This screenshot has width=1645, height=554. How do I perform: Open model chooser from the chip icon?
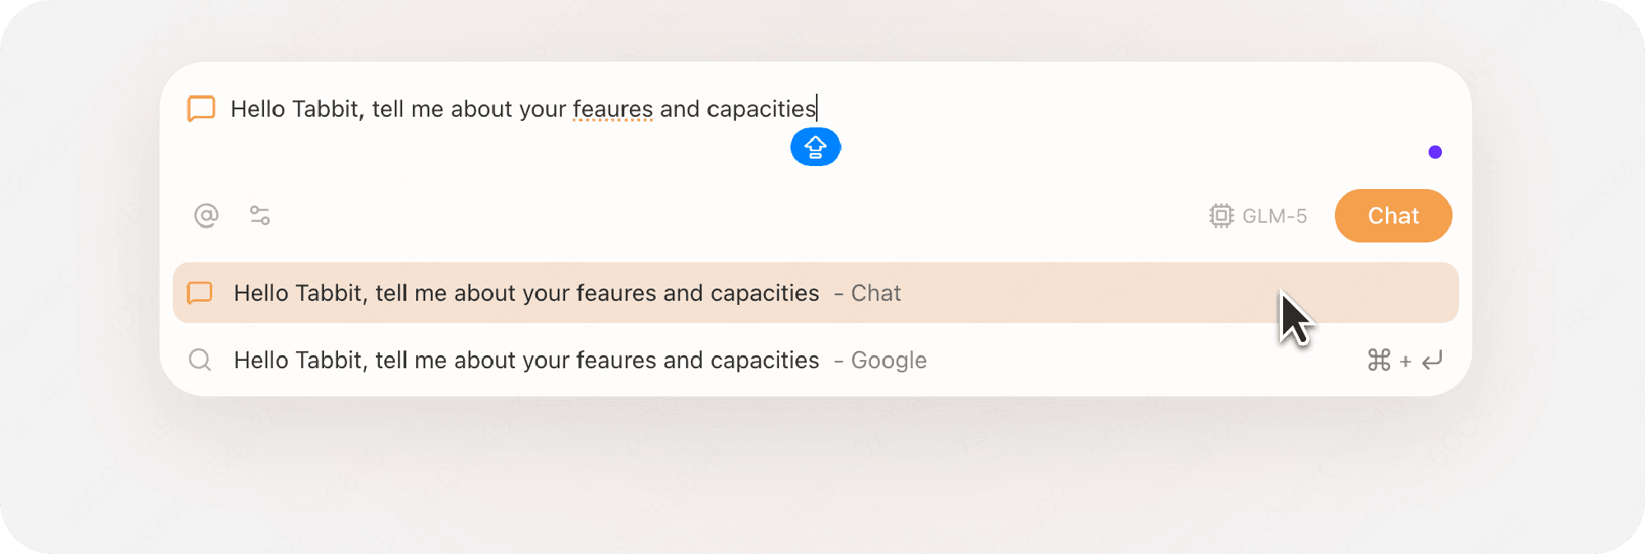[1221, 215]
